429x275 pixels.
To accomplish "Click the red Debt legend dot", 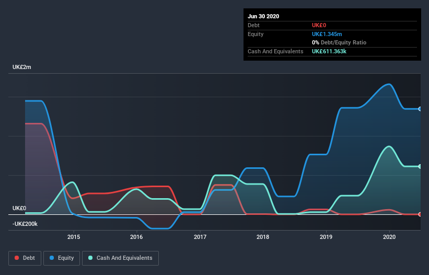I will coord(17,258).
